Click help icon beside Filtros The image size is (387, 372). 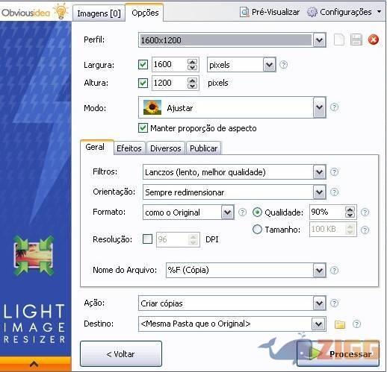point(334,172)
